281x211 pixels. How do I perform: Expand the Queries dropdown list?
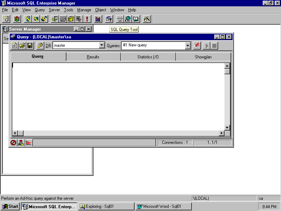point(188,45)
